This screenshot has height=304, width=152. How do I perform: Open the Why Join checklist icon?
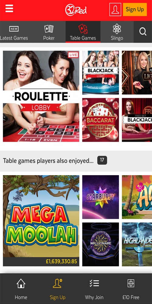click(x=94, y=283)
